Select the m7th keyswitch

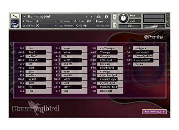[72, 60]
